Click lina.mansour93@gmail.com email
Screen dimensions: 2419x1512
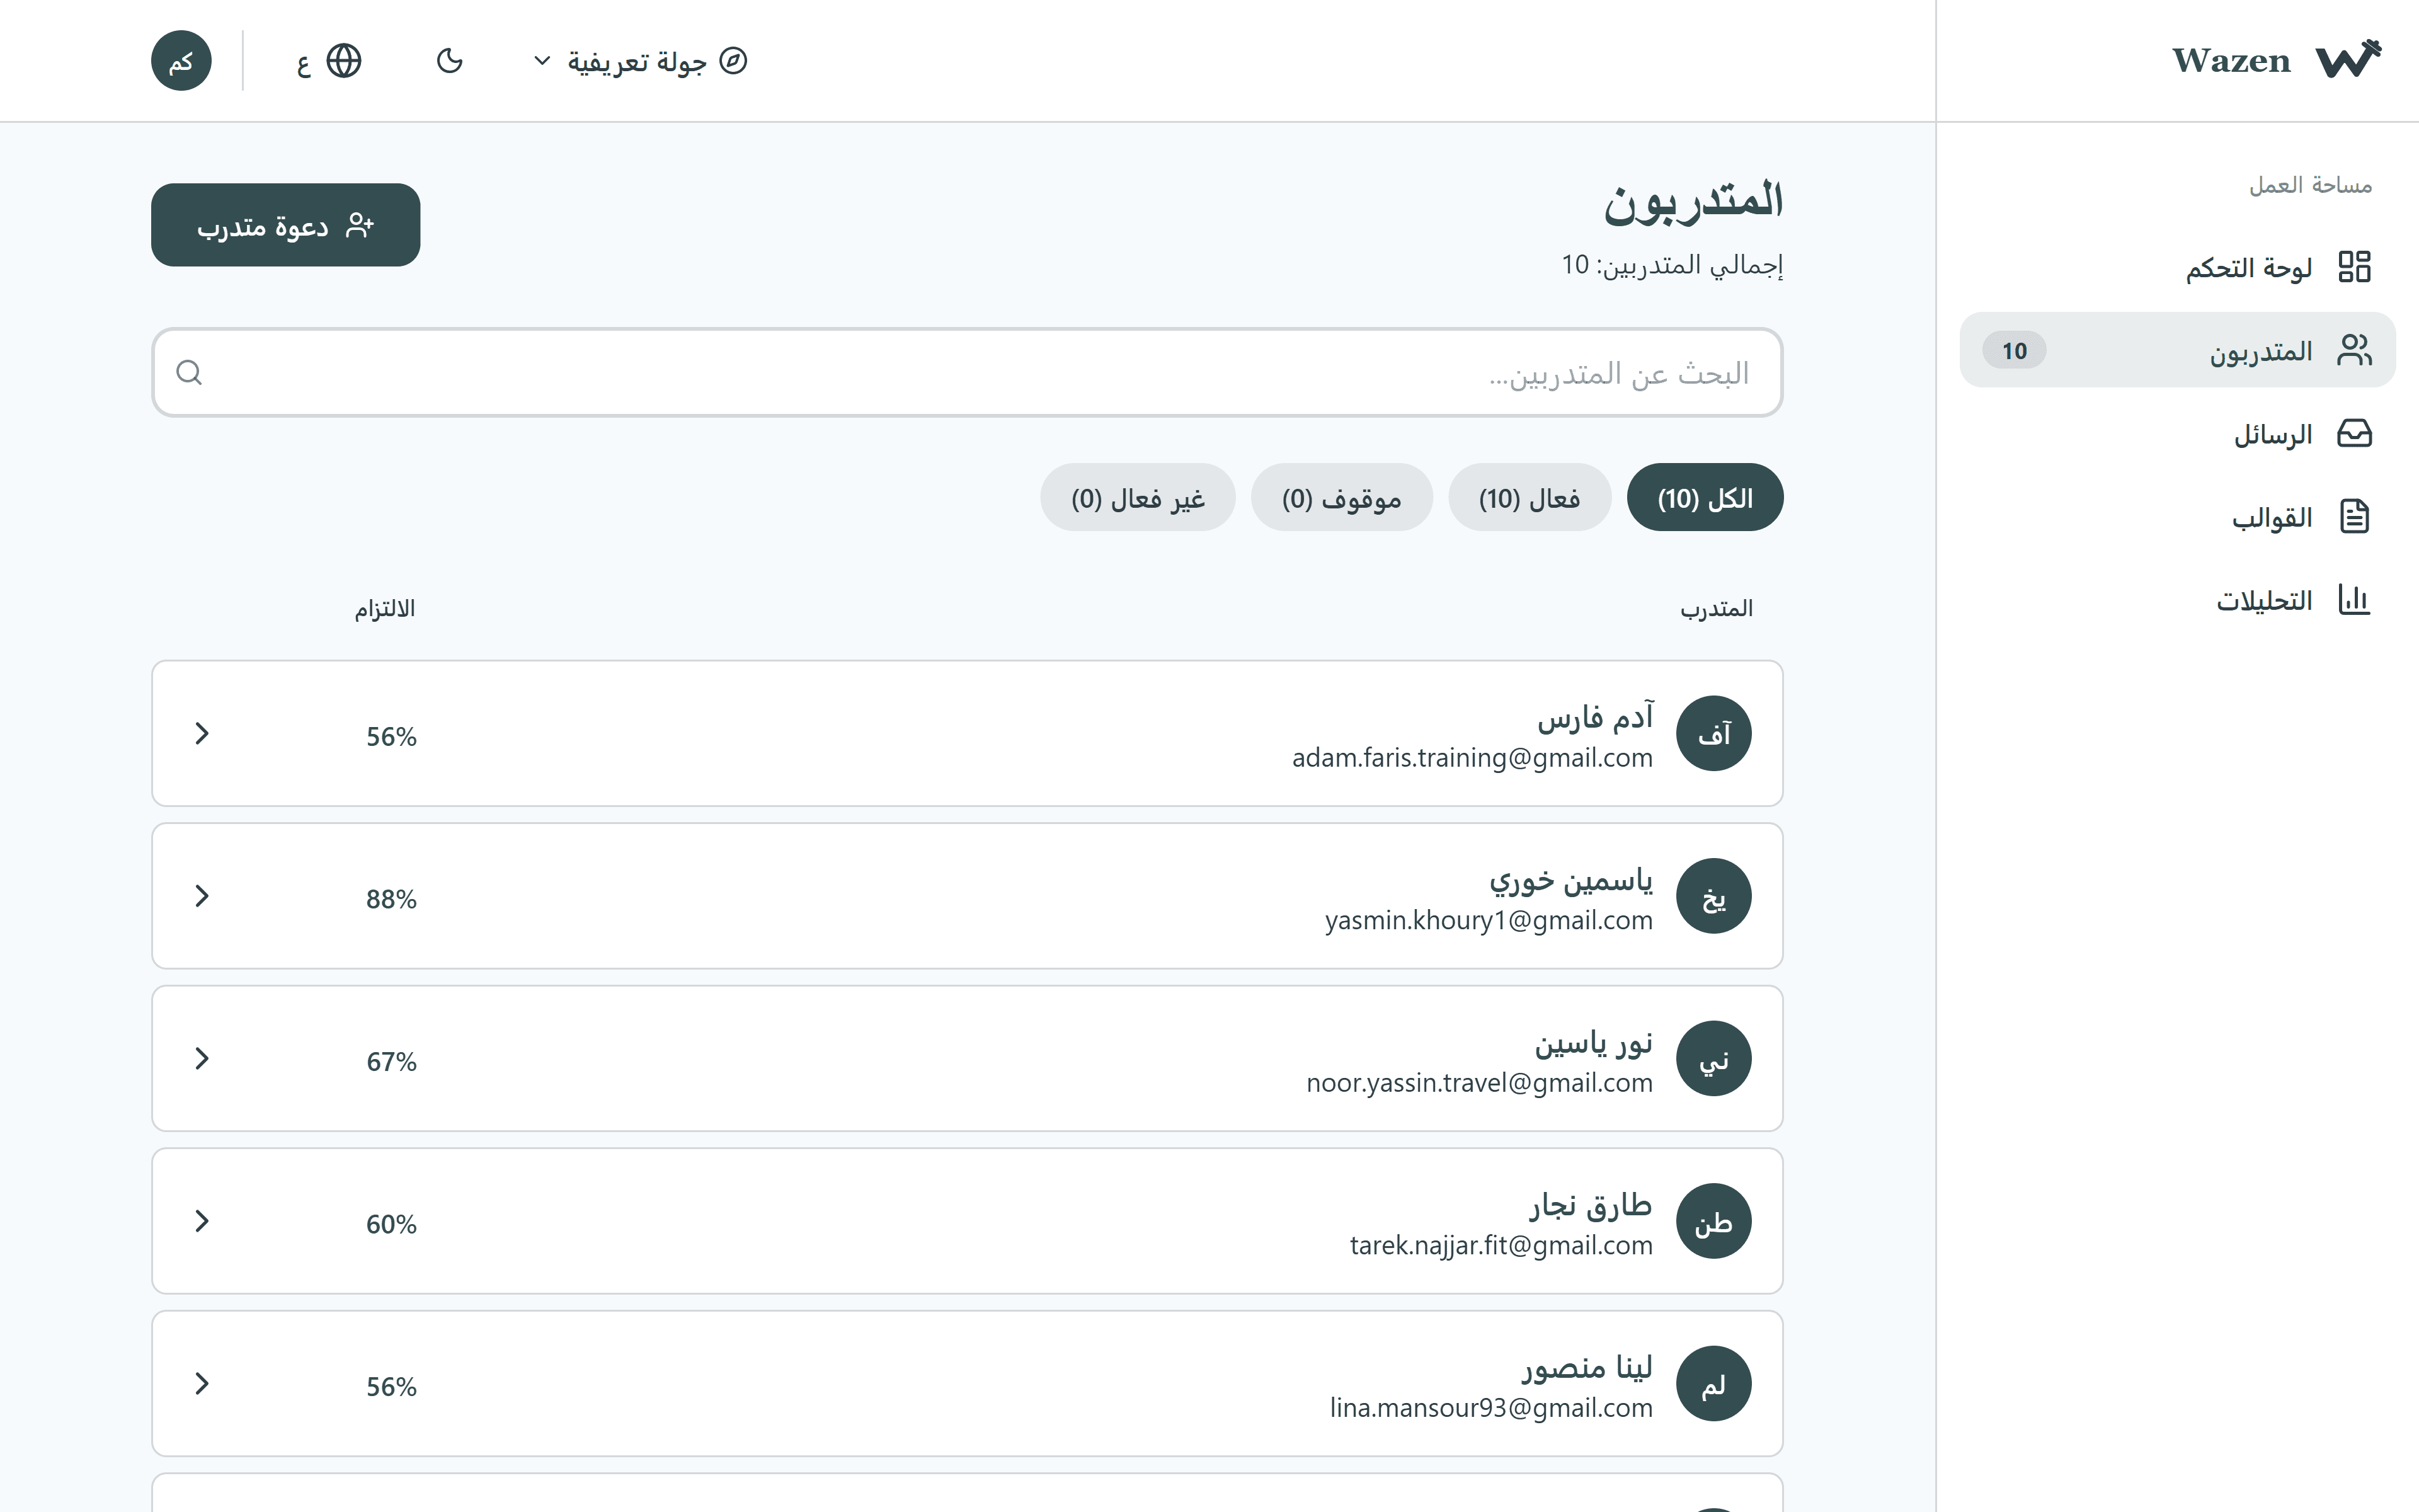pyautogui.click(x=1491, y=1409)
